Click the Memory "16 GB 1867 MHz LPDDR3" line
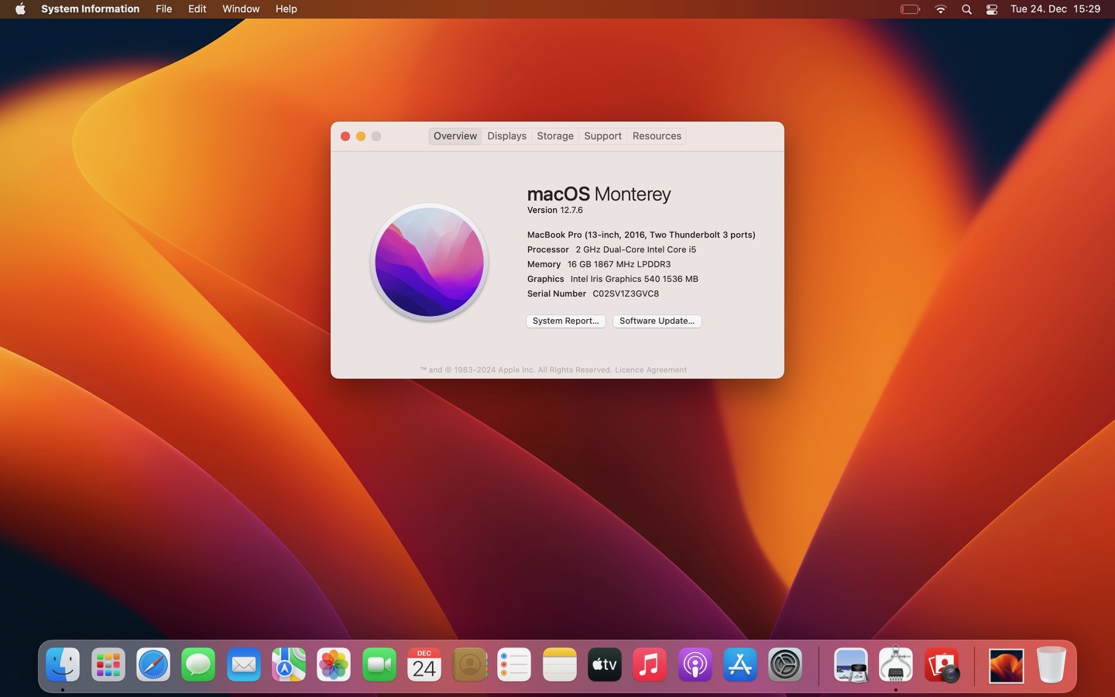 (x=599, y=264)
